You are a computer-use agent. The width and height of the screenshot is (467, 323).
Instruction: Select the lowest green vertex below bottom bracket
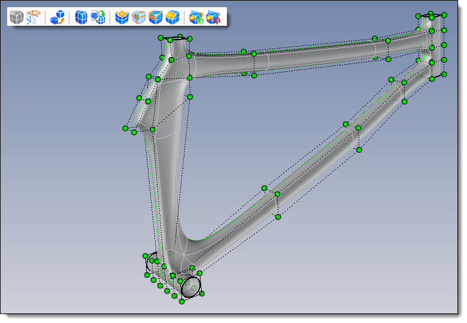pyautogui.click(x=182, y=301)
